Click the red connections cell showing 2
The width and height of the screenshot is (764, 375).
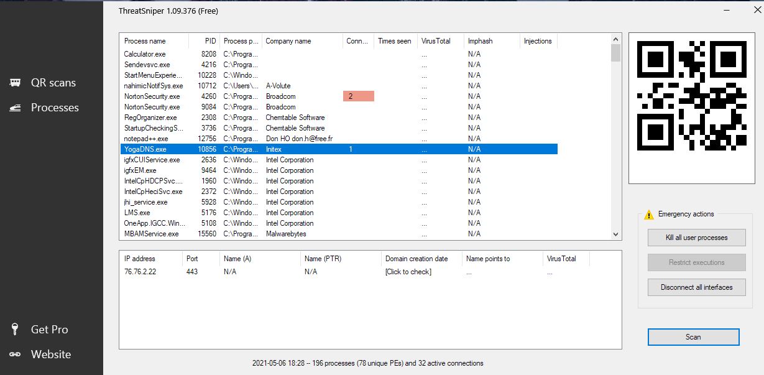coord(359,96)
